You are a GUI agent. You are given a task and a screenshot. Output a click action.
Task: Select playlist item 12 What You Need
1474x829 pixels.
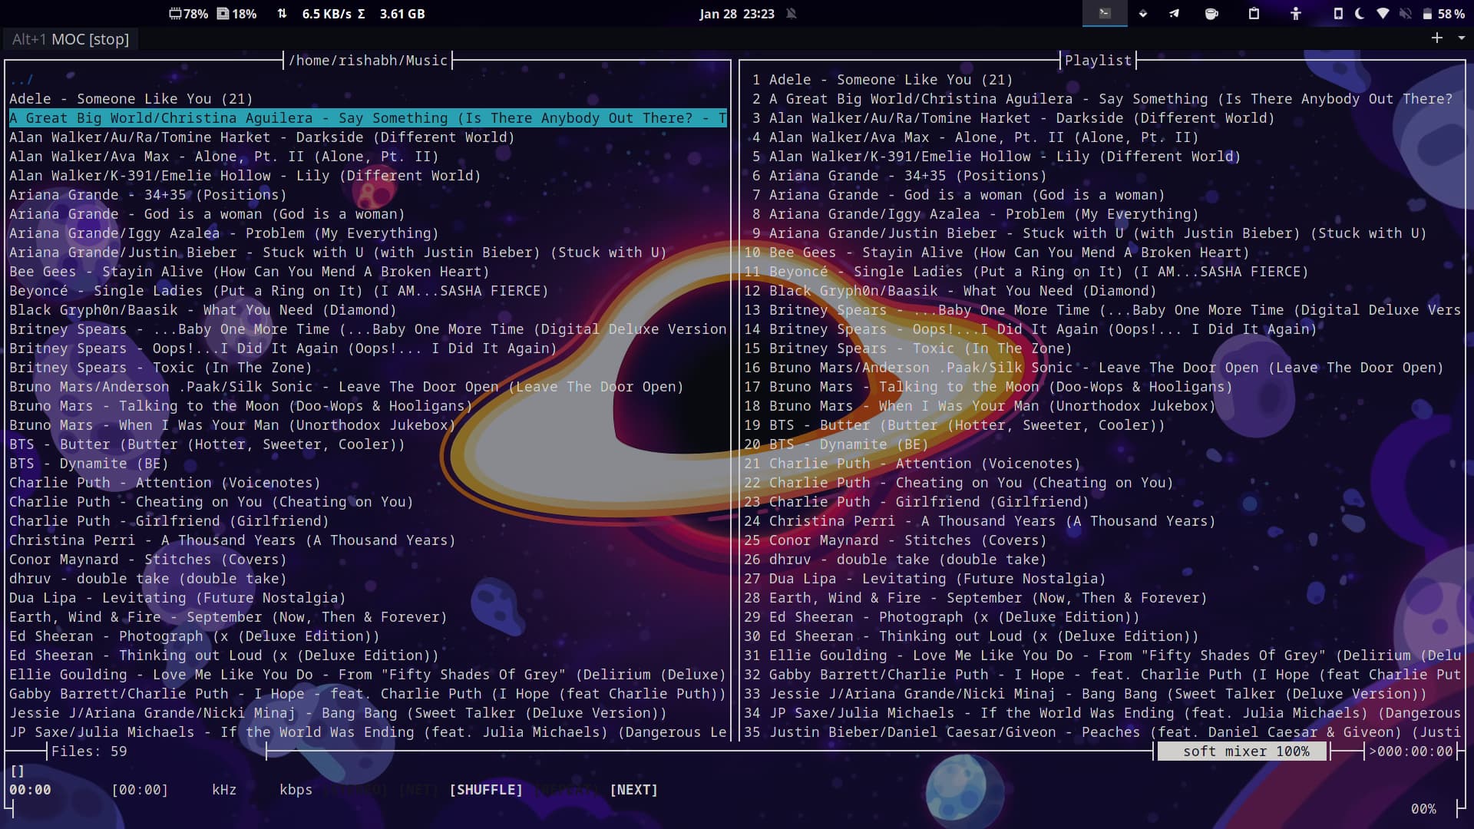tap(950, 291)
